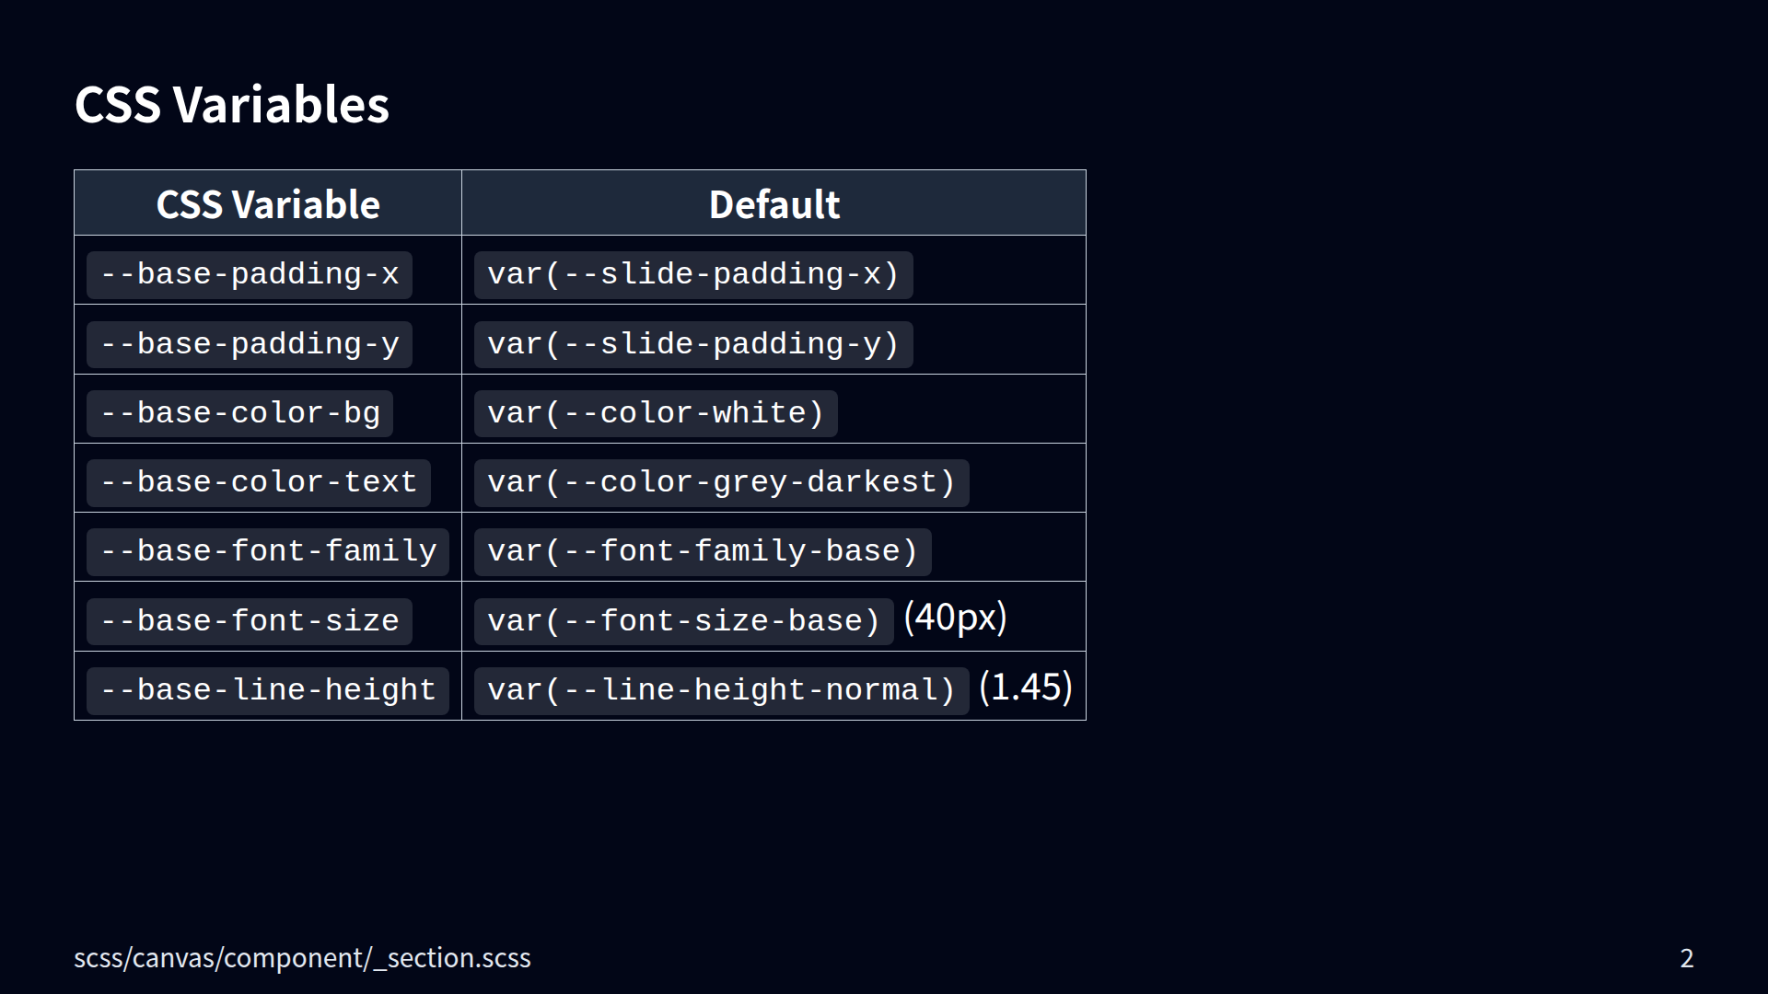1768x994 pixels.
Task: Select the --base-font-size variable name
Action: point(249,621)
